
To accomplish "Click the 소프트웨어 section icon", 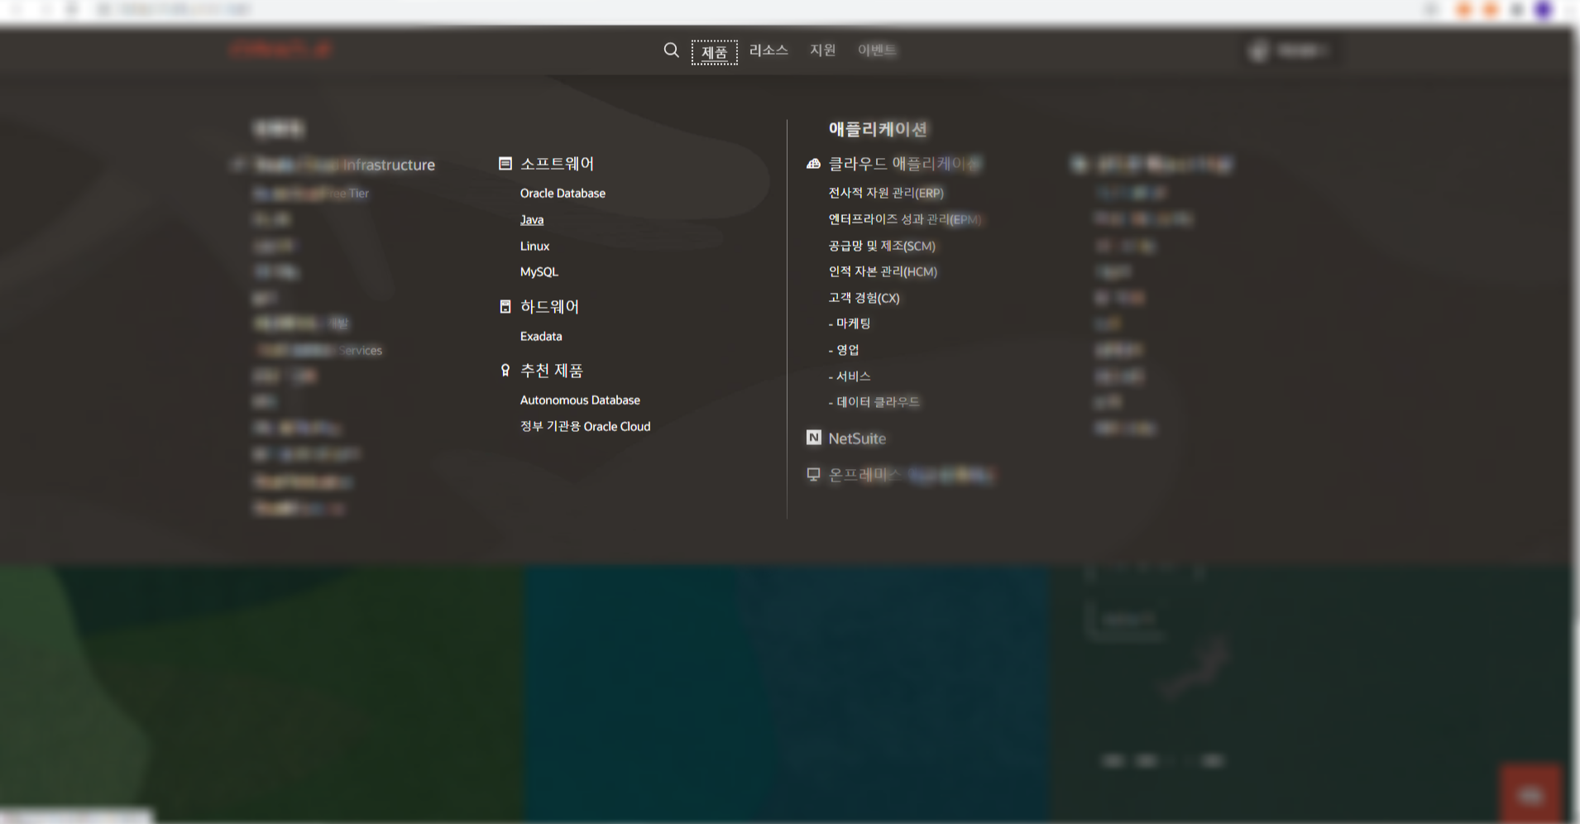I will click(x=505, y=164).
